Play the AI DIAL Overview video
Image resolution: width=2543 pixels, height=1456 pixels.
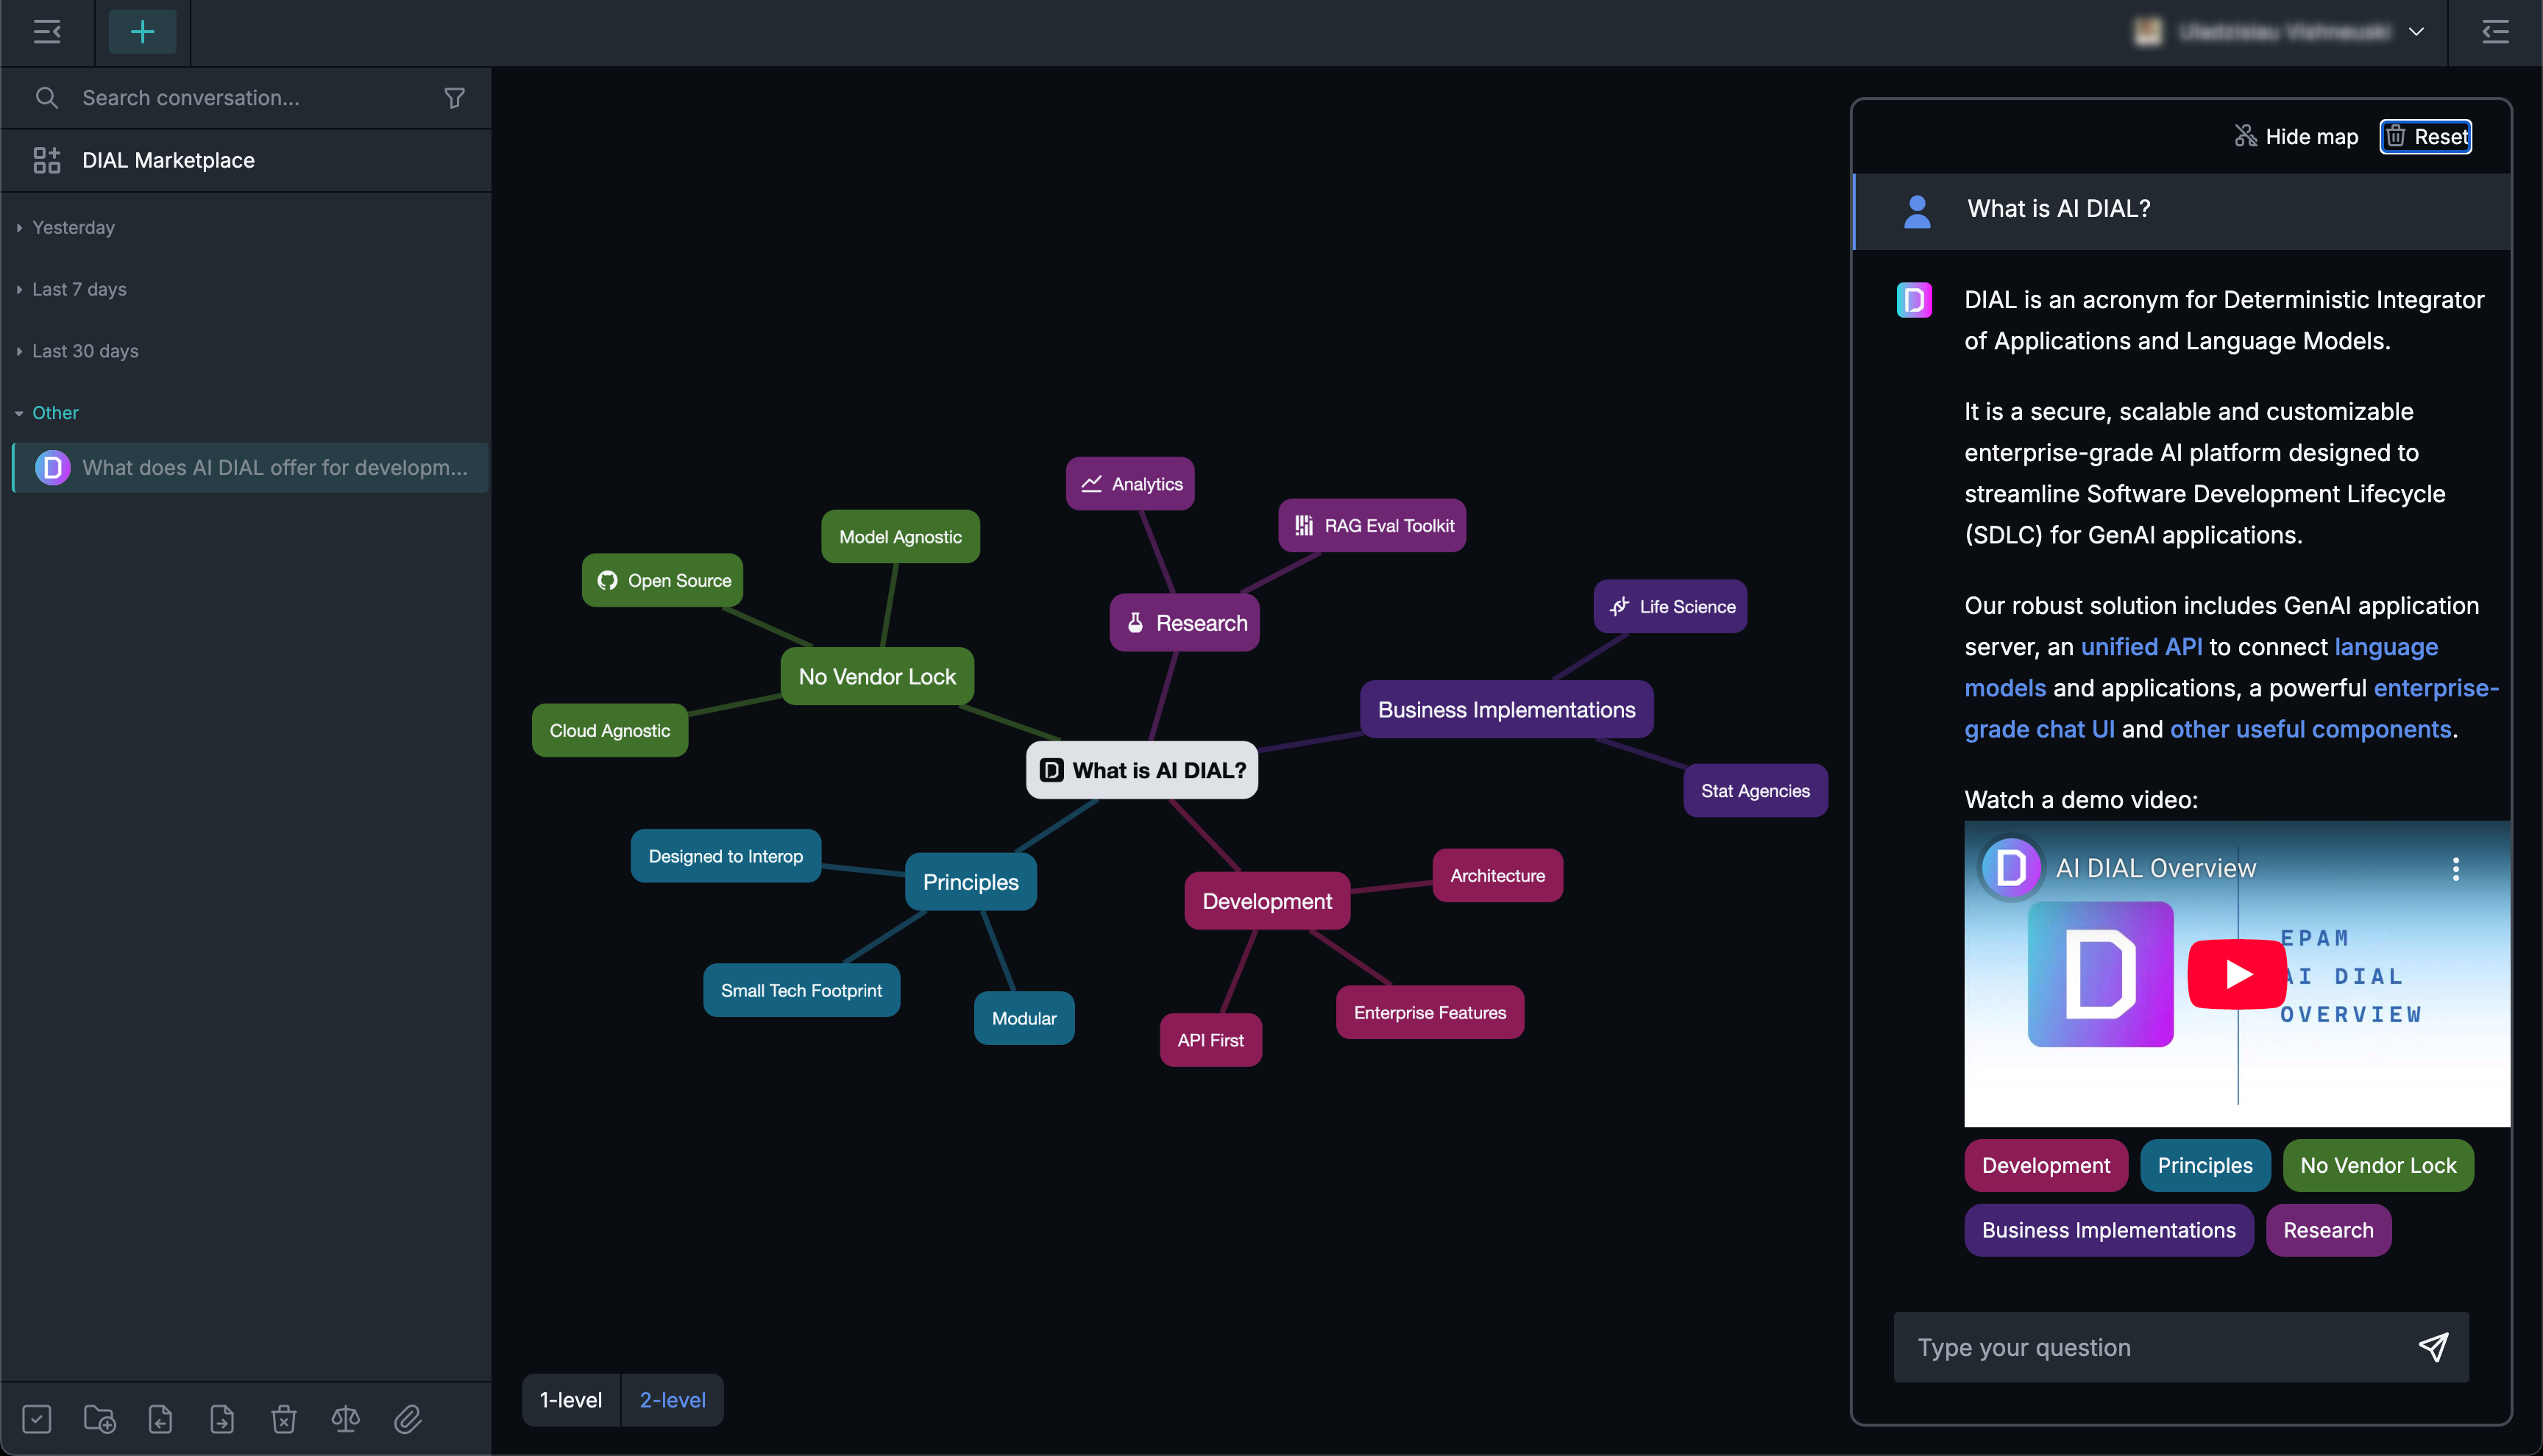2237,974
